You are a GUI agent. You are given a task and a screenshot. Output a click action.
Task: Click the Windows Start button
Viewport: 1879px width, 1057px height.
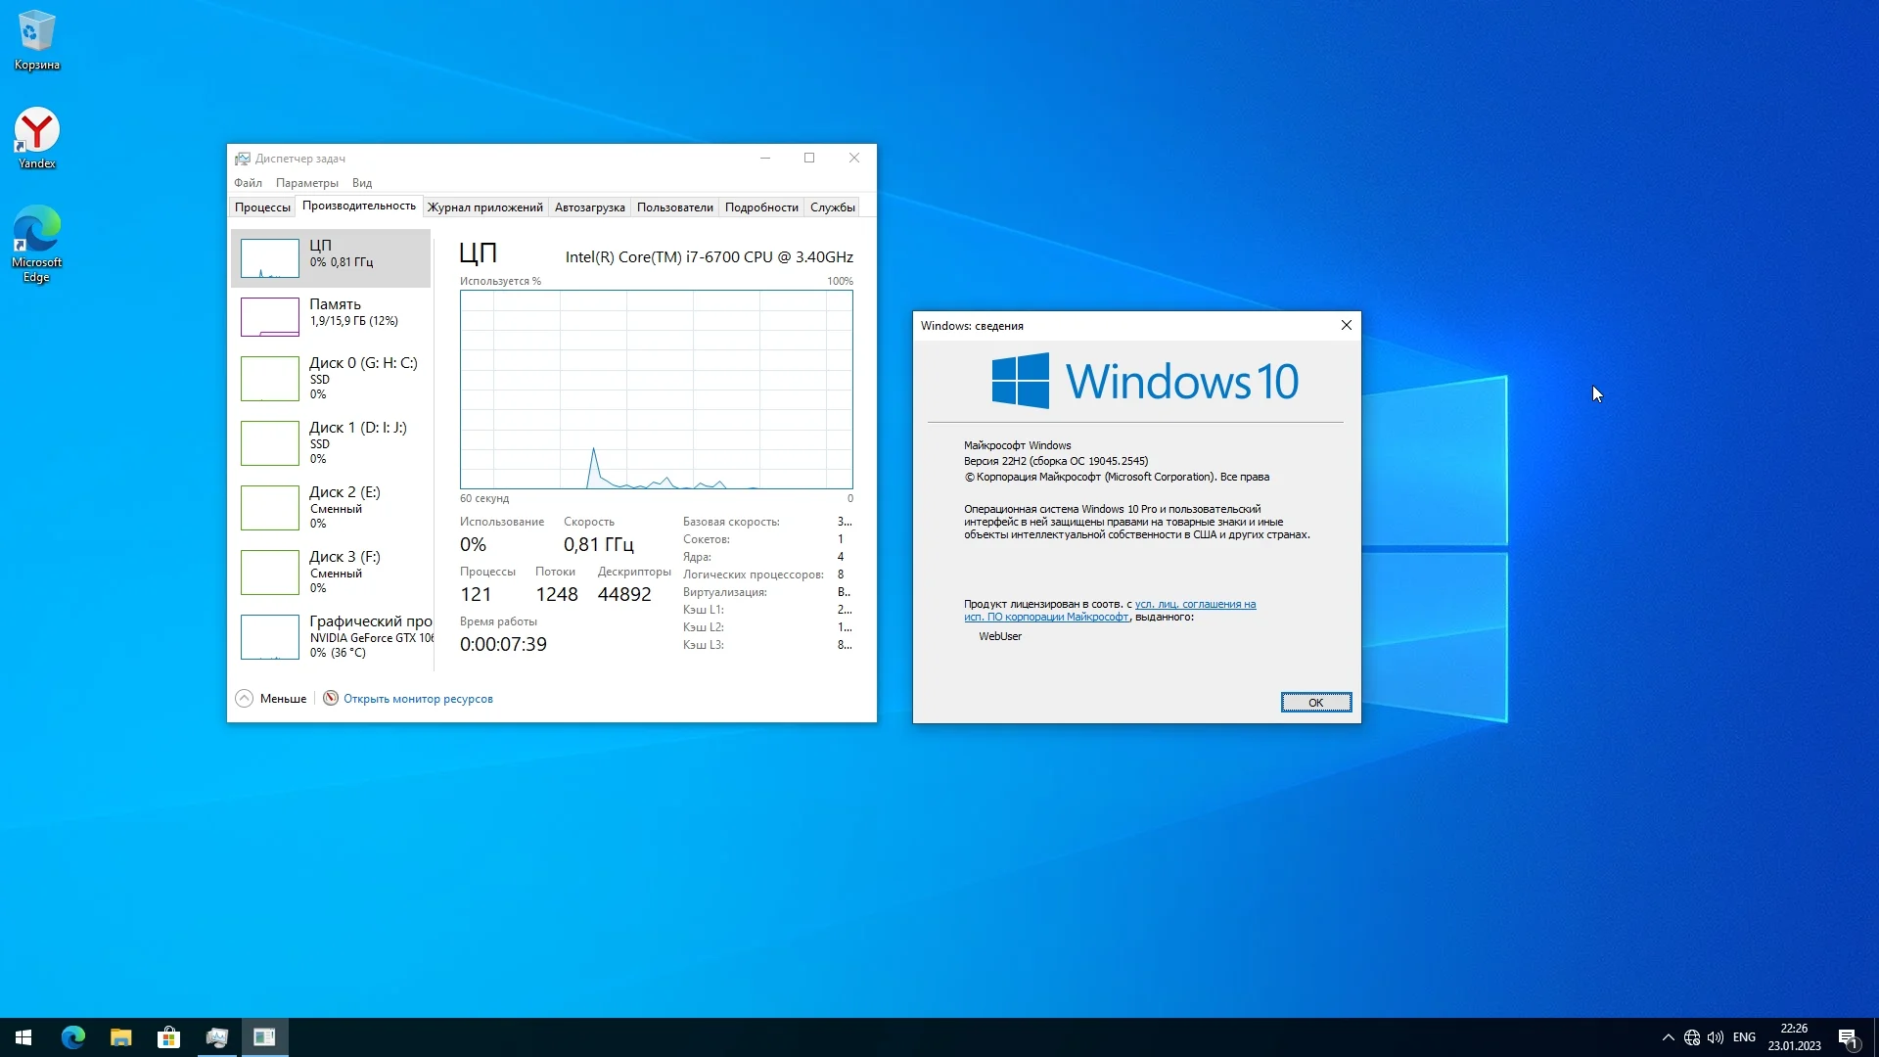[x=23, y=1037]
